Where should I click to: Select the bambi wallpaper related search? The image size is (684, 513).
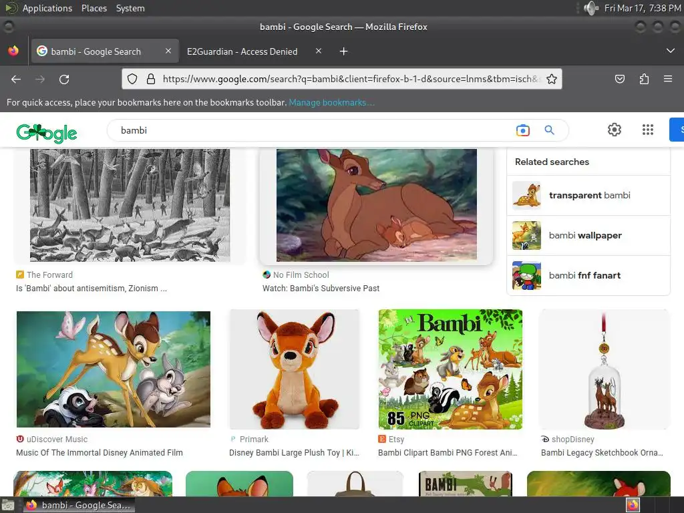pyautogui.click(x=588, y=236)
